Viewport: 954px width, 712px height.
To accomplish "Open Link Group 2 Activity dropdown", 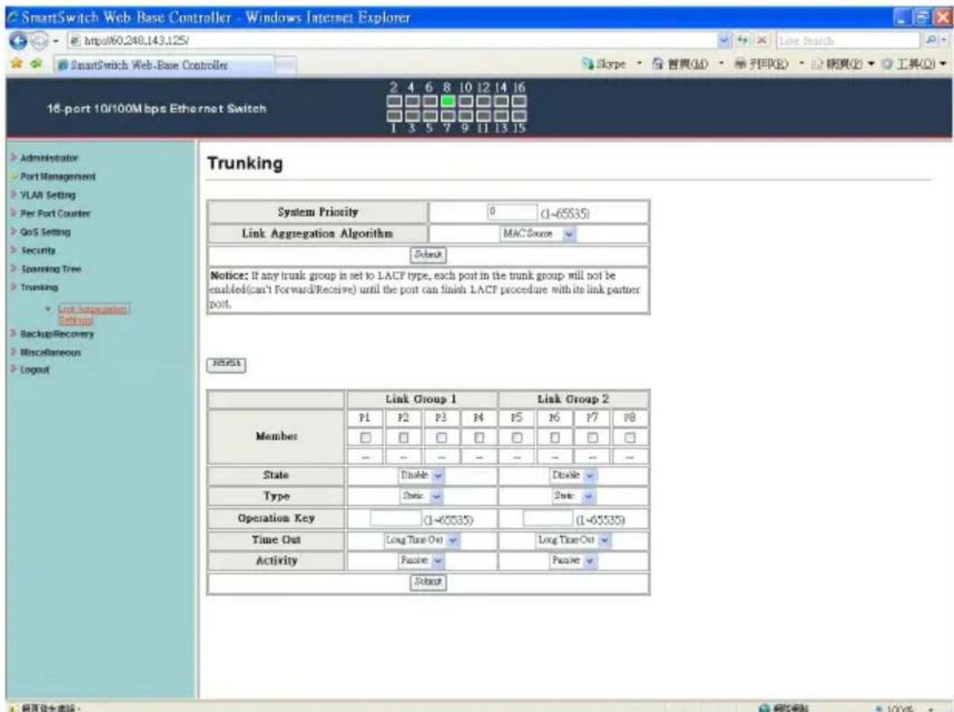I will (x=573, y=560).
